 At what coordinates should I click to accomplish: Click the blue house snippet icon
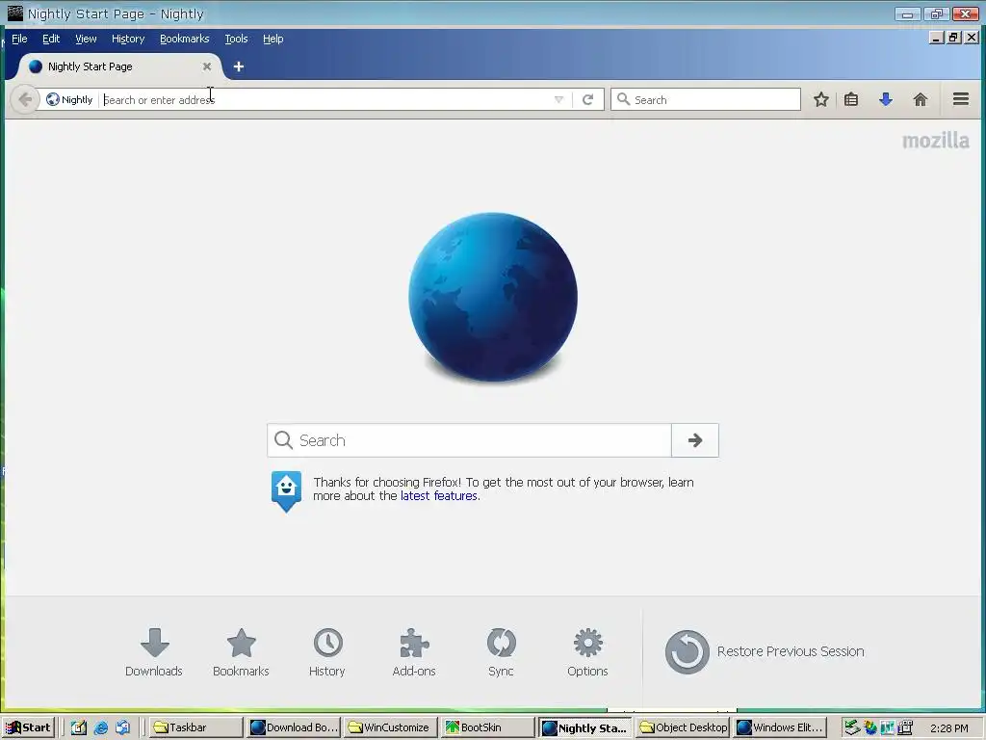click(286, 490)
